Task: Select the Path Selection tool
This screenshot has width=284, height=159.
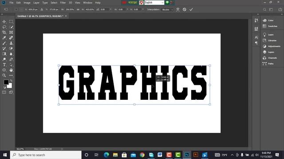Action: pos(11,65)
